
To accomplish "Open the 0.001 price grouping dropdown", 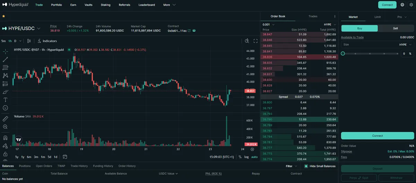I will (x=269, y=25).
